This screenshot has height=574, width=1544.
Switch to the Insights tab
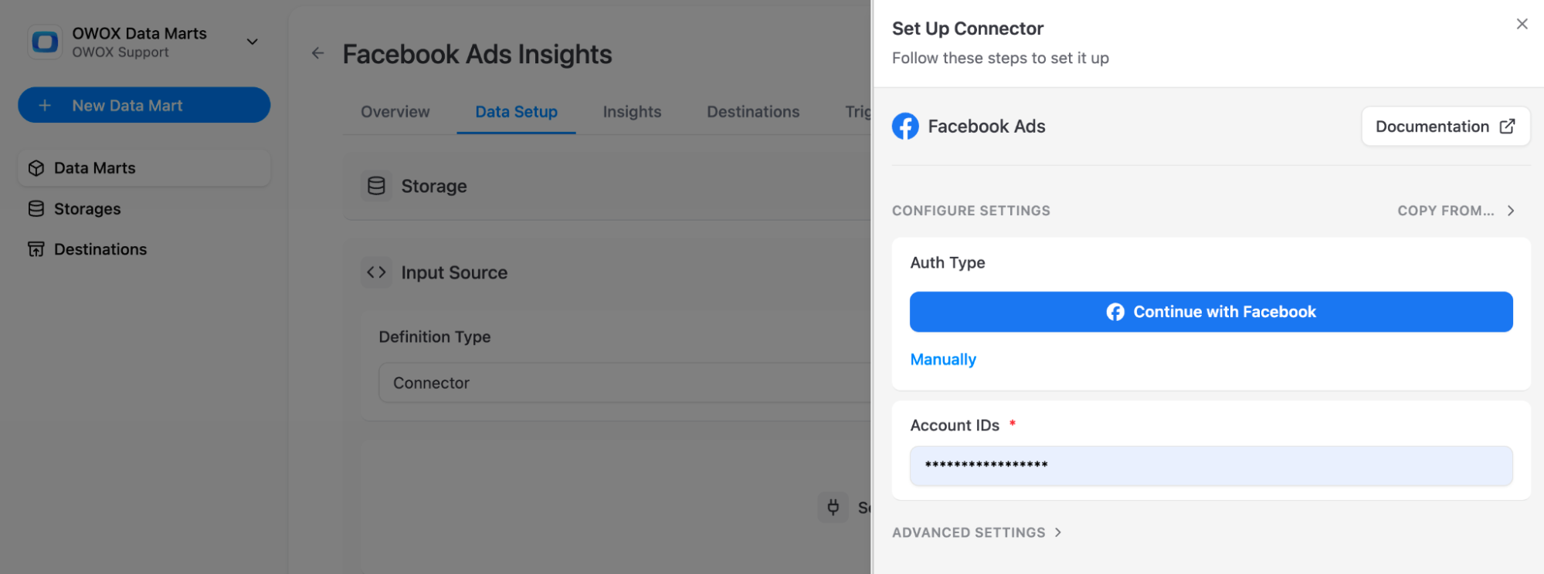pos(632,112)
